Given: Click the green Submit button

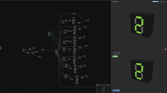Looking at the screenshot, I should [115, 56].
